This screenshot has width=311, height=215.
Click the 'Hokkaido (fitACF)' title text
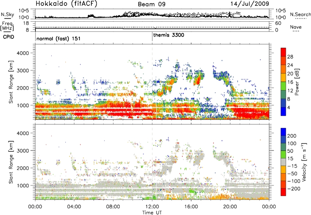click(x=66, y=4)
